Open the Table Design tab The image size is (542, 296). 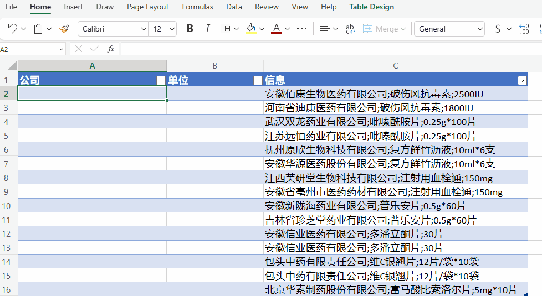[x=372, y=7]
